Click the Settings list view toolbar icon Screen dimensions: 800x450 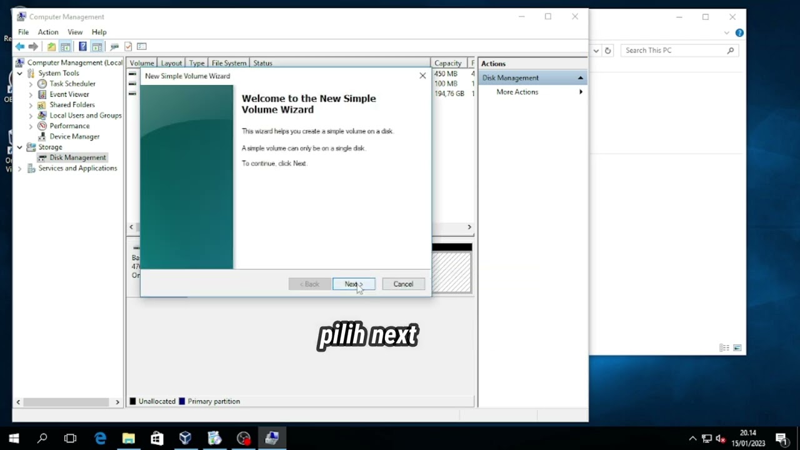[x=142, y=46]
